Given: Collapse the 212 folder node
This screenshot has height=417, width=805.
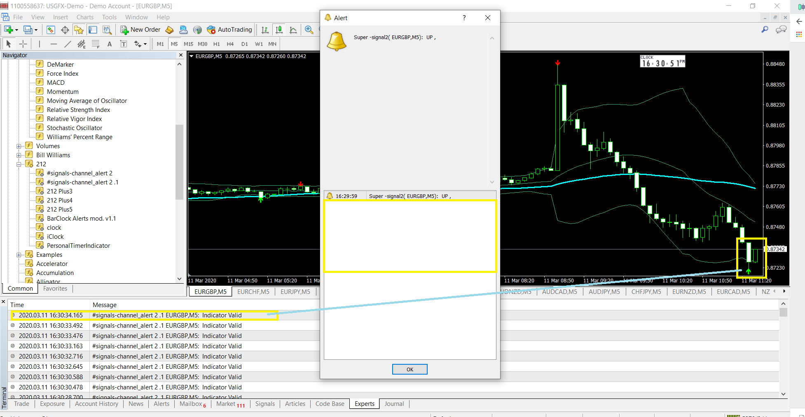Looking at the screenshot, I should tap(19, 164).
